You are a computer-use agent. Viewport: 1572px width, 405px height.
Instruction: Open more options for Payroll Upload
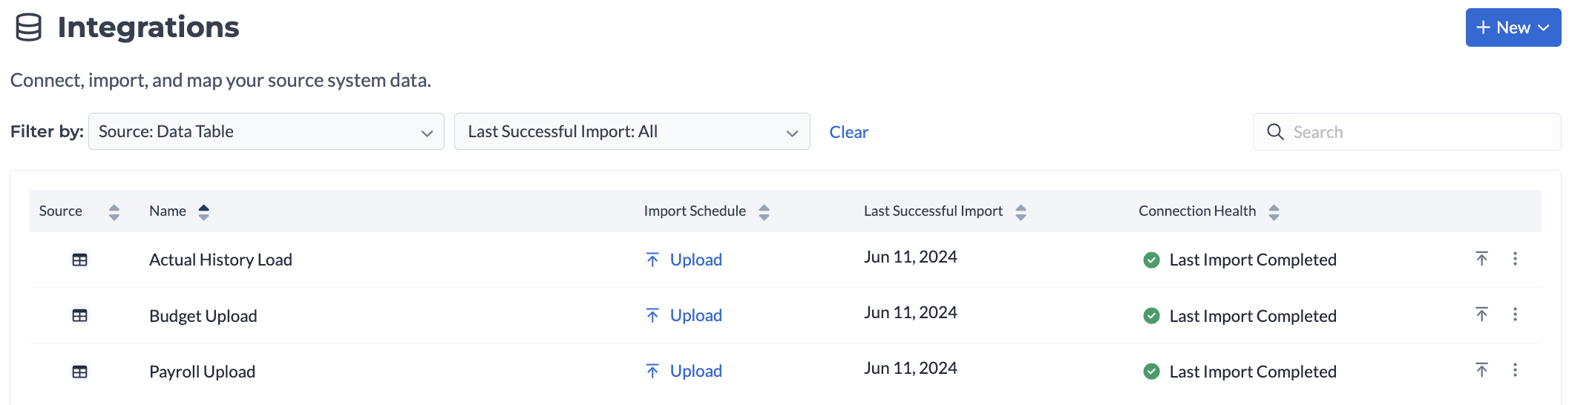(x=1515, y=370)
